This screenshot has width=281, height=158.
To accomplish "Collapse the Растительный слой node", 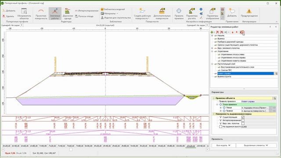I will pos(212,64).
